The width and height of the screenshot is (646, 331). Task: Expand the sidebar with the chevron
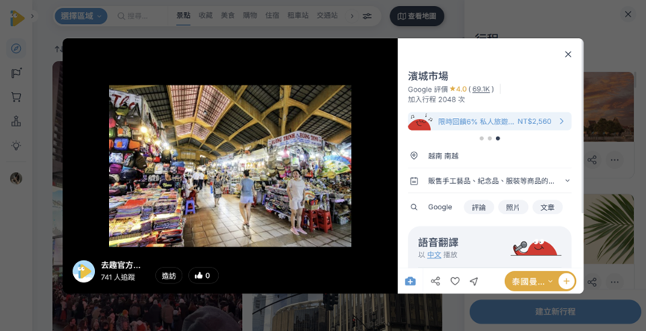pos(33,16)
